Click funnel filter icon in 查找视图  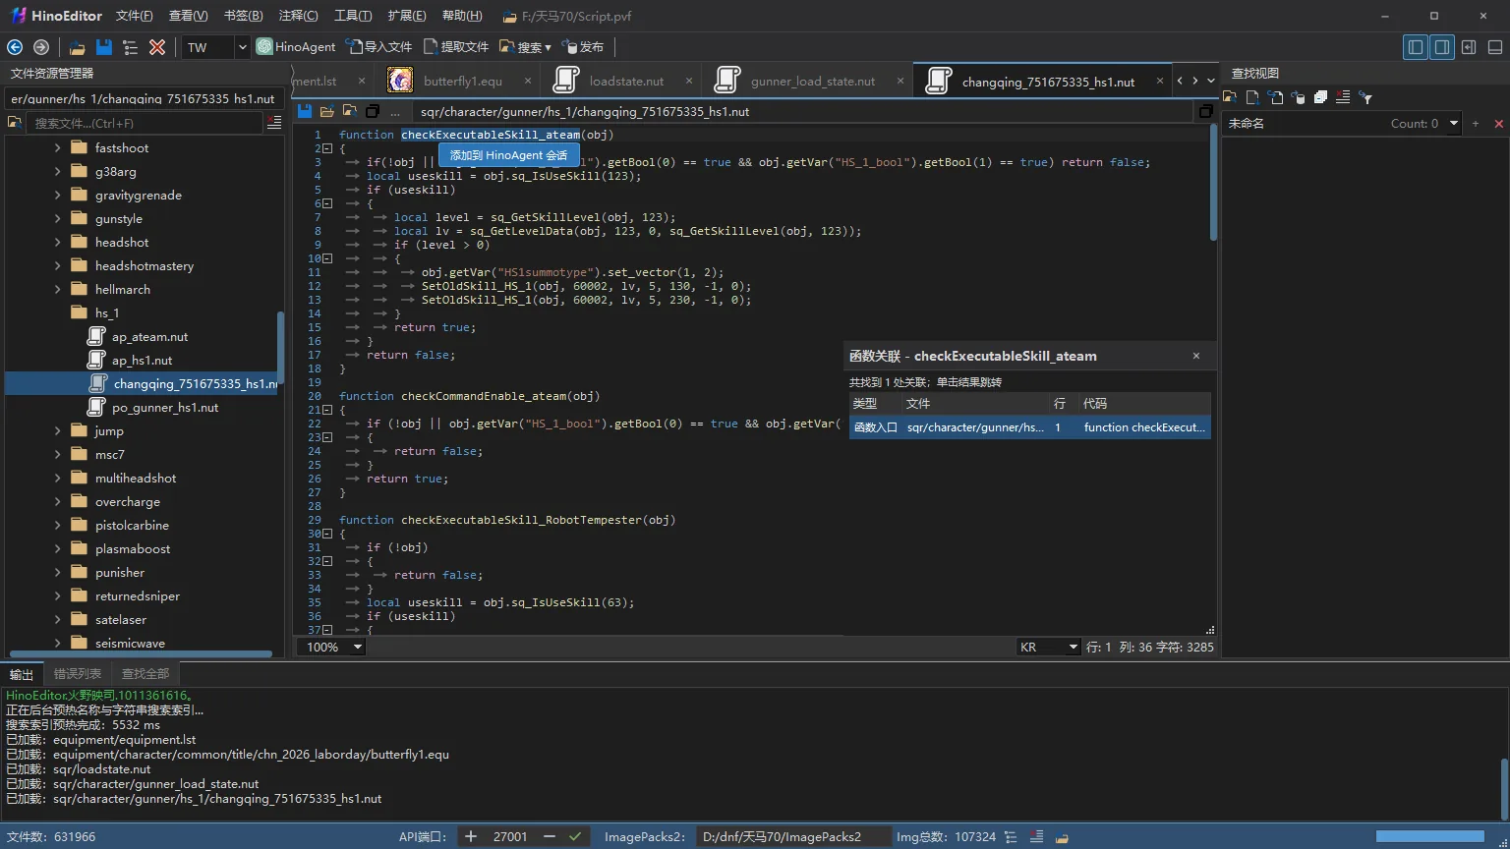1365,97
